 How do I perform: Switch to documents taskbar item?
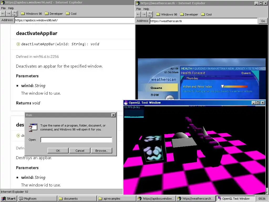coord(77,199)
